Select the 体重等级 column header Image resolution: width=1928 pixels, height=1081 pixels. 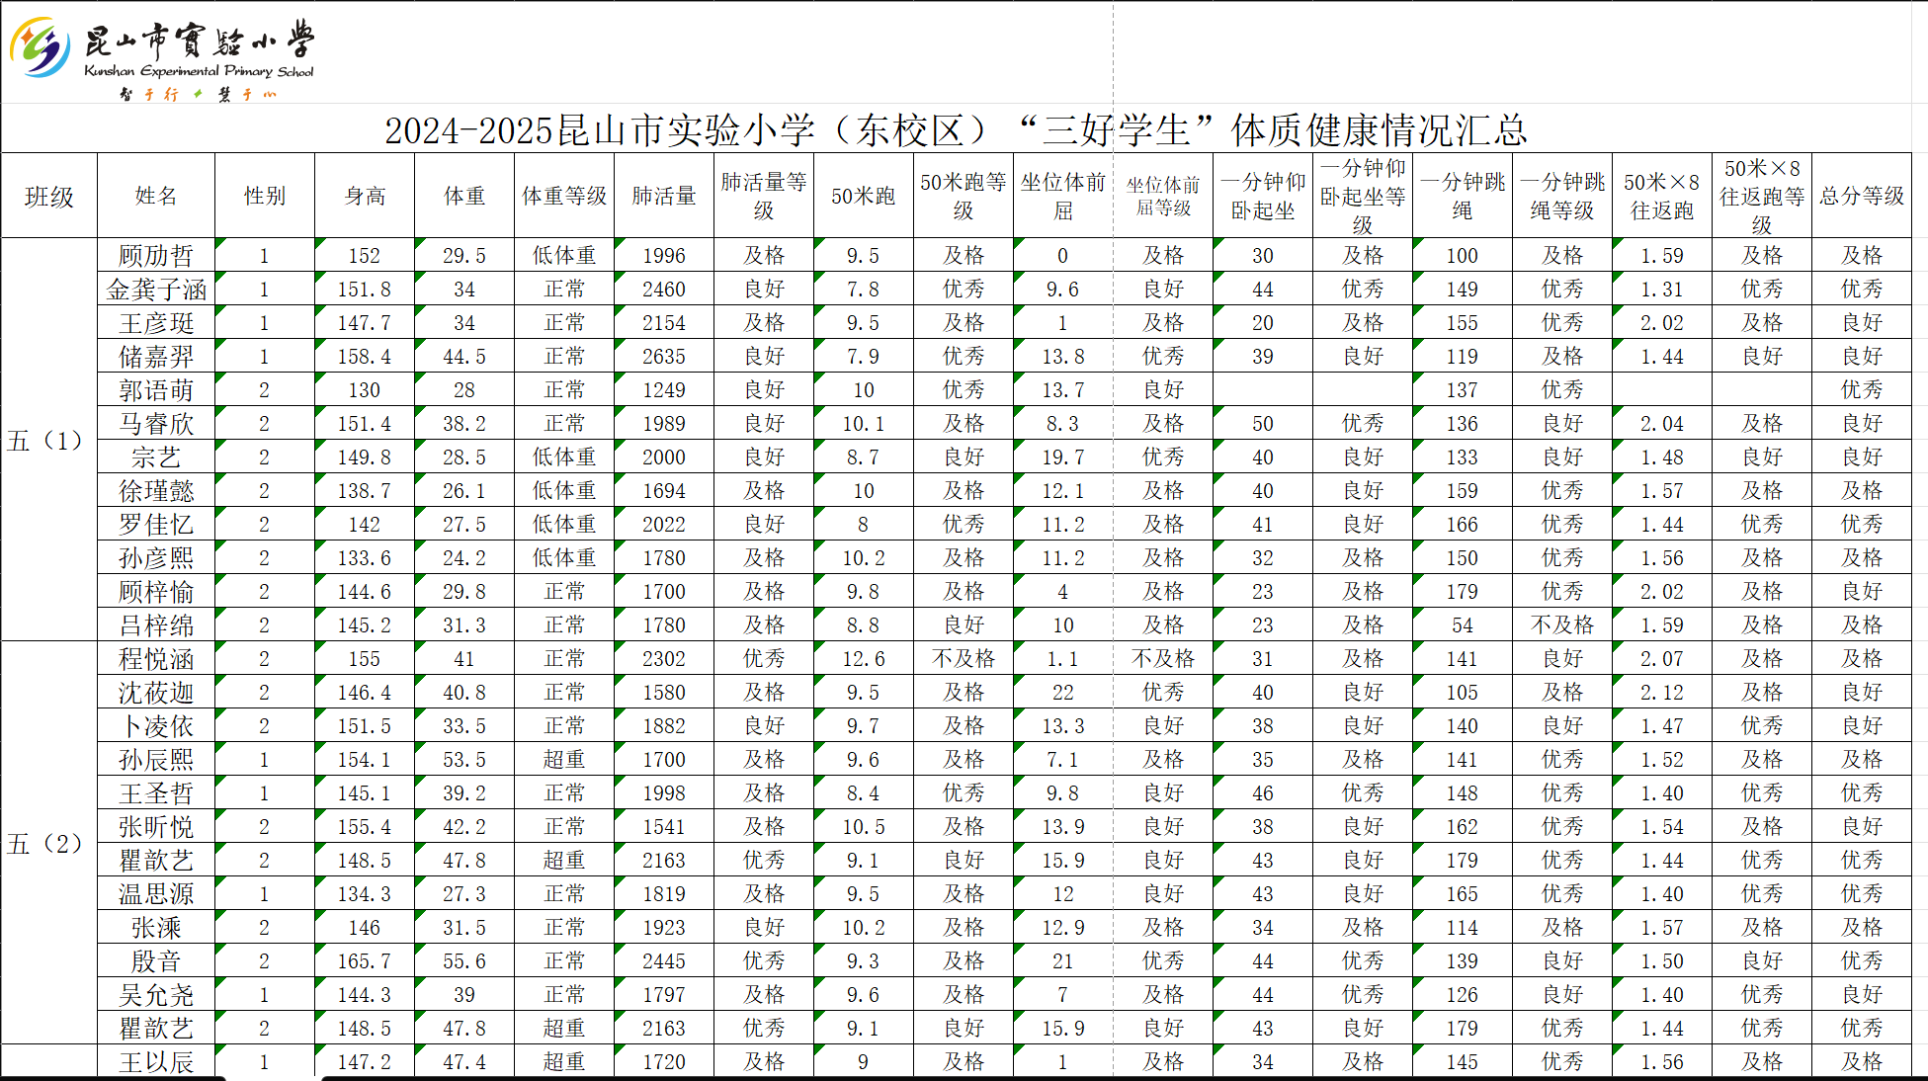point(564,196)
